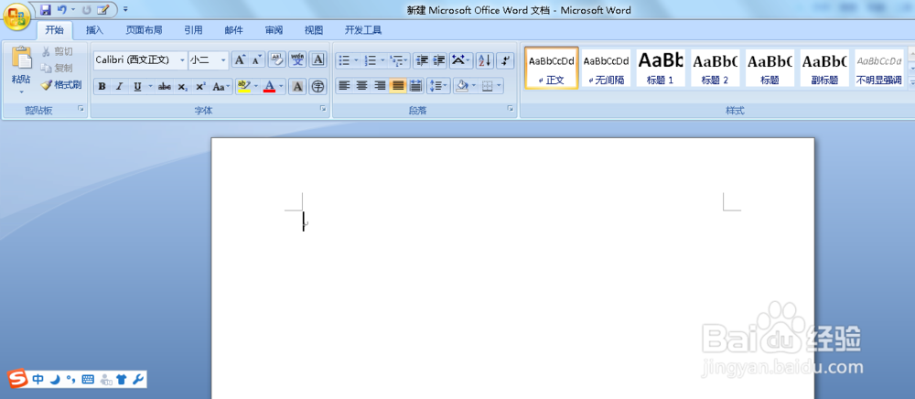
Task: Toggle justify alignment
Action: pyautogui.click(x=398, y=86)
